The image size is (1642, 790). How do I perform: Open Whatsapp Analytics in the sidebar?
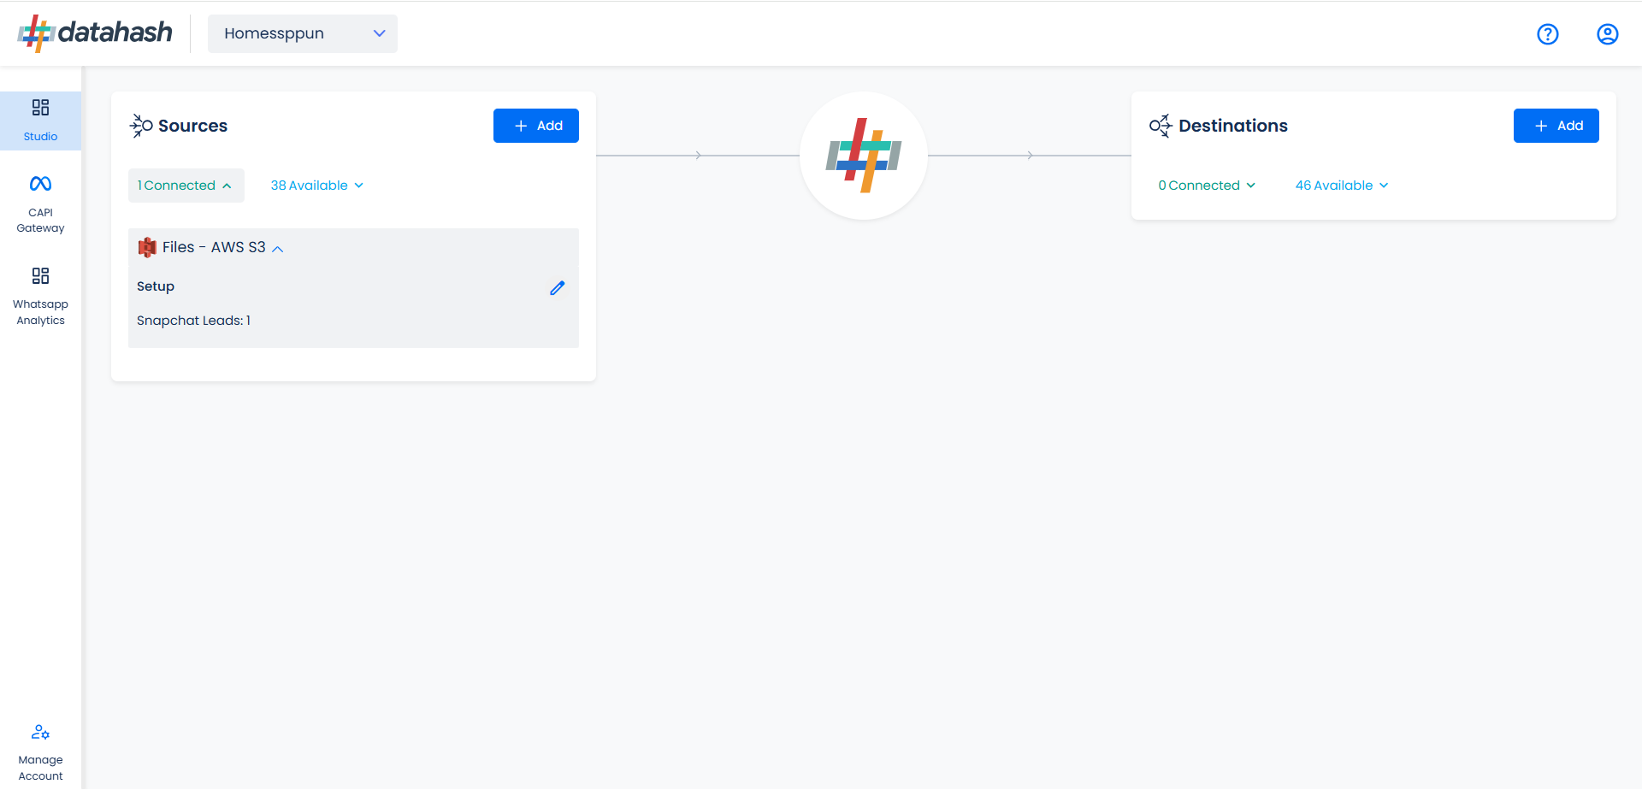[x=40, y=297]
